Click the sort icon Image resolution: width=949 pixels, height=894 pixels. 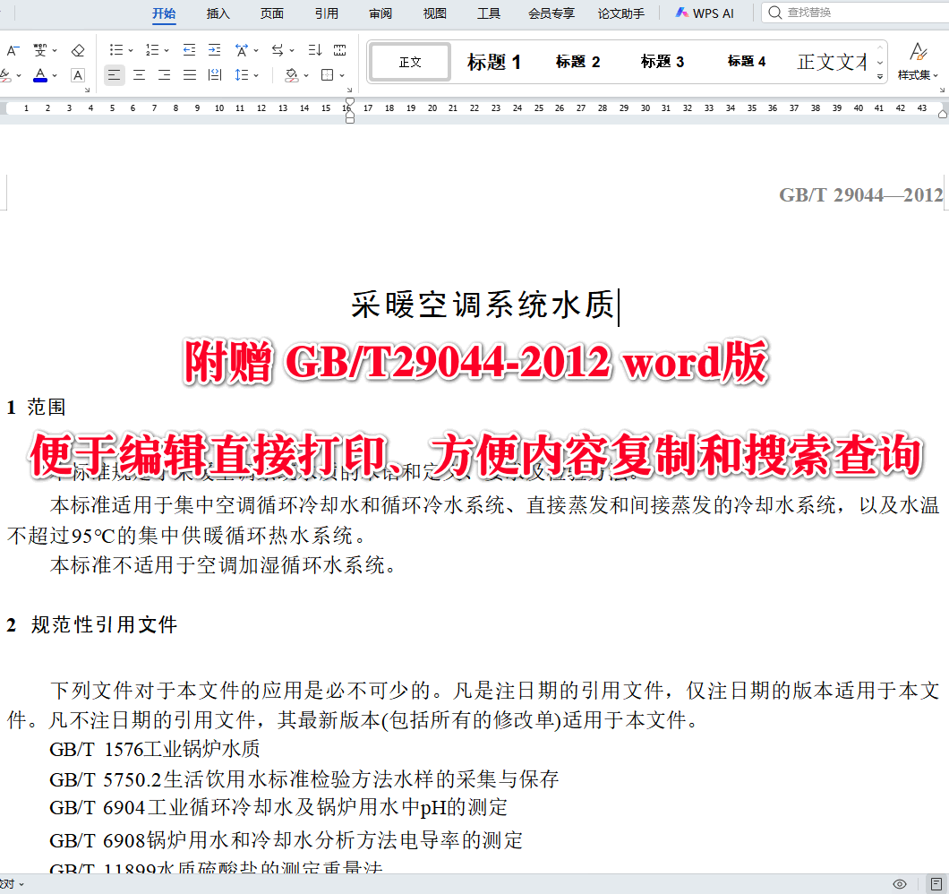315,50
